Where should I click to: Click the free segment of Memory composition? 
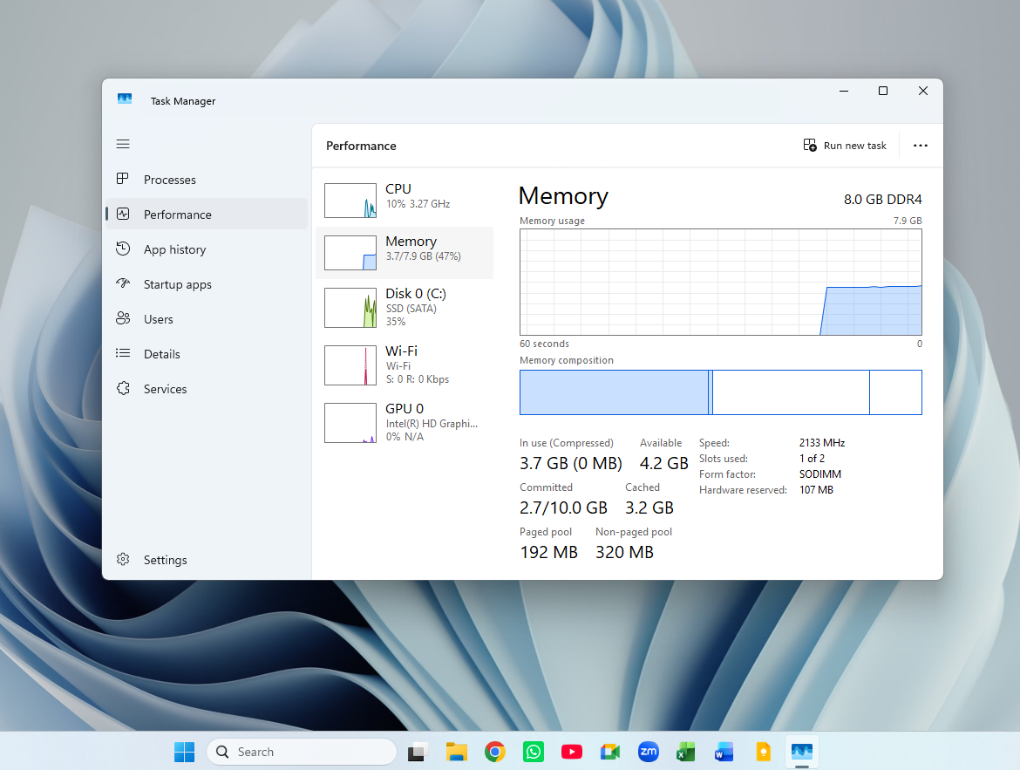coord(895,392)
